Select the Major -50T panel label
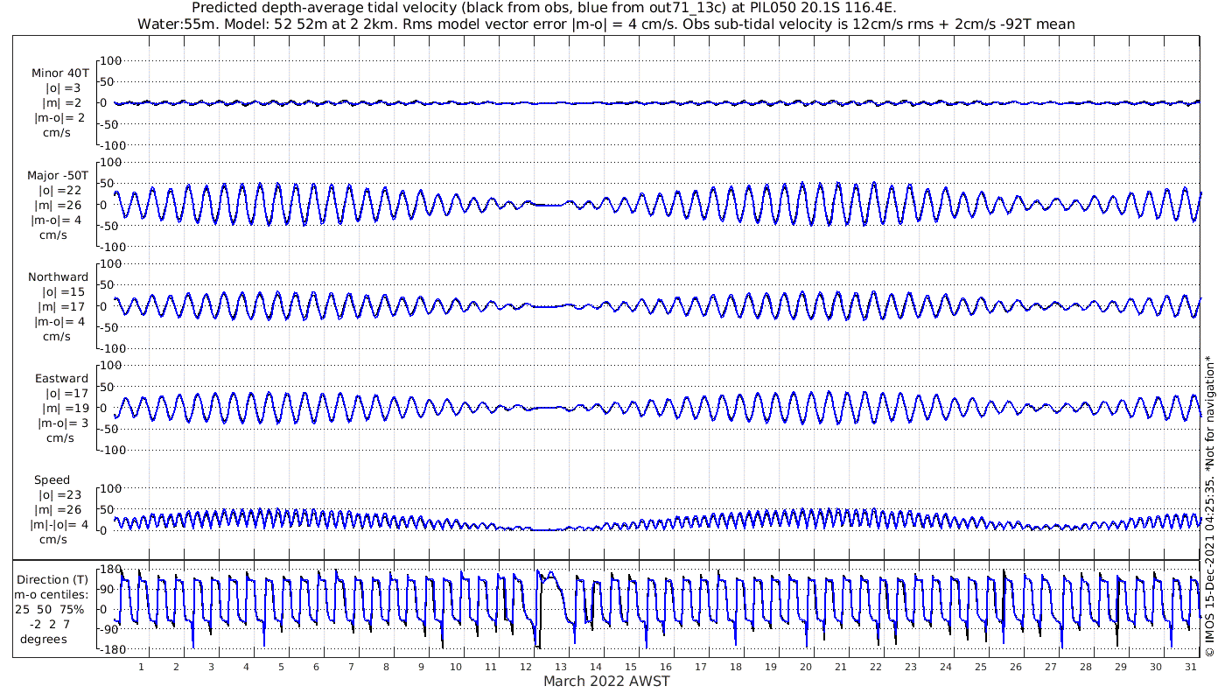This screenshot has width=1225, height=700. point(58,176)
